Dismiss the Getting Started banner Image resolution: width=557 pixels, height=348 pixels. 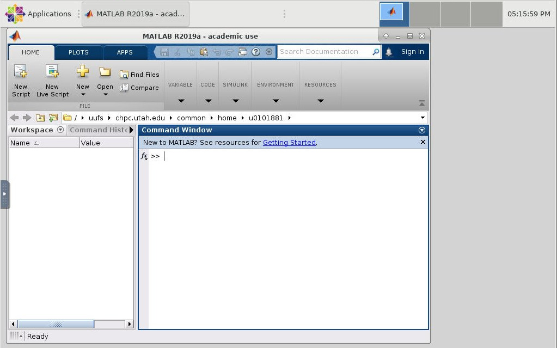coord(423,142)
